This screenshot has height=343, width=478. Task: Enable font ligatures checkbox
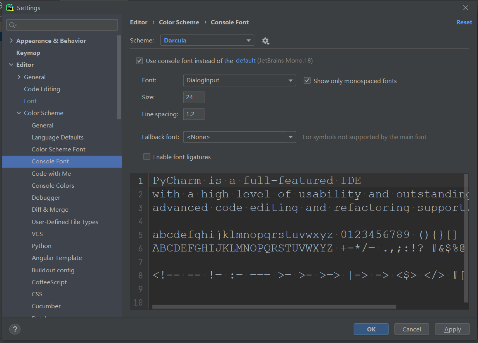(x=147, y=157)
